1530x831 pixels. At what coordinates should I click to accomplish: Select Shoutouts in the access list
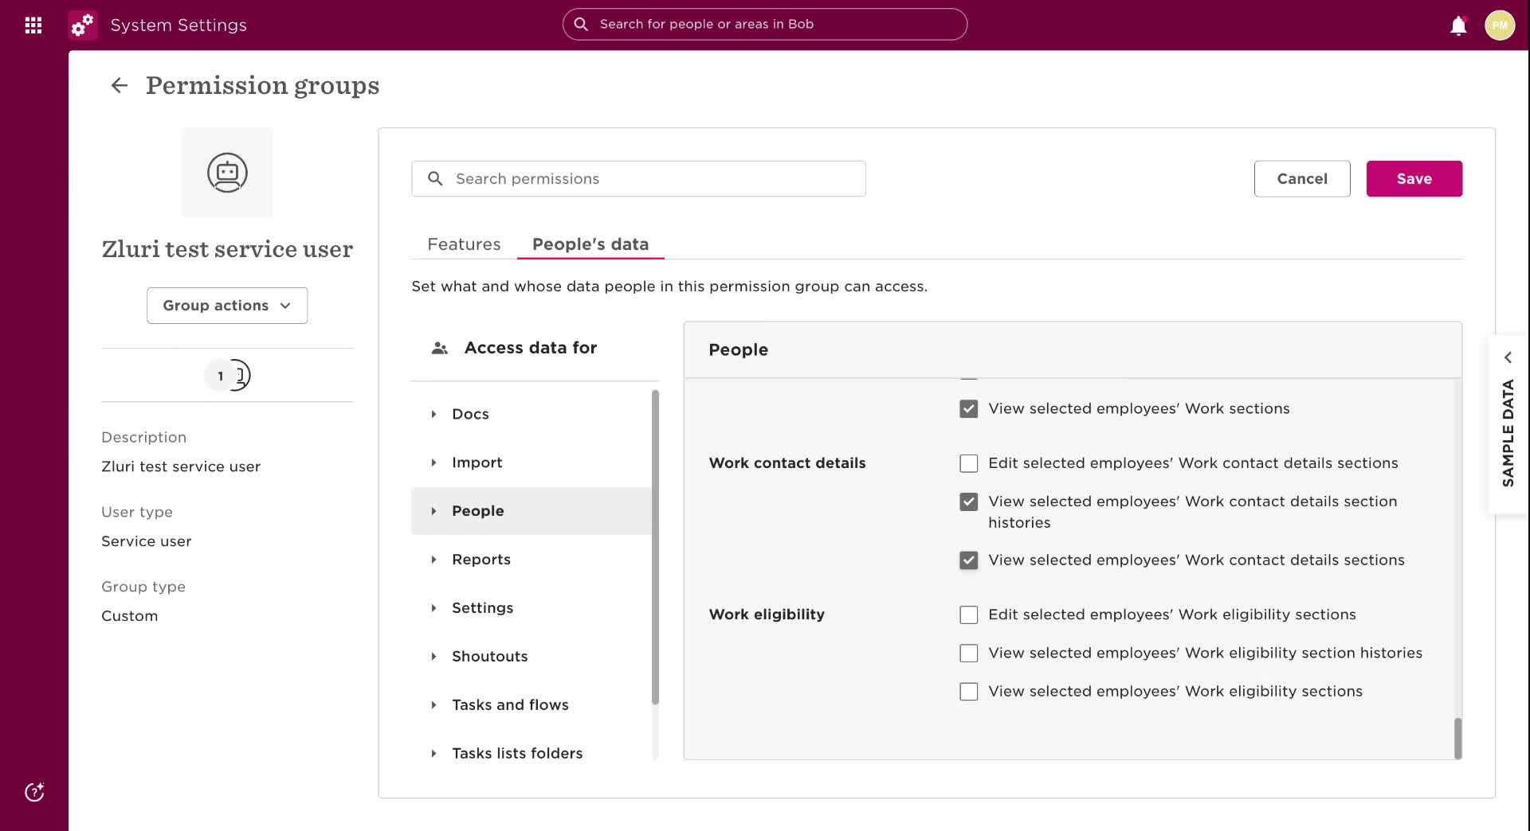tap(490, 657)
